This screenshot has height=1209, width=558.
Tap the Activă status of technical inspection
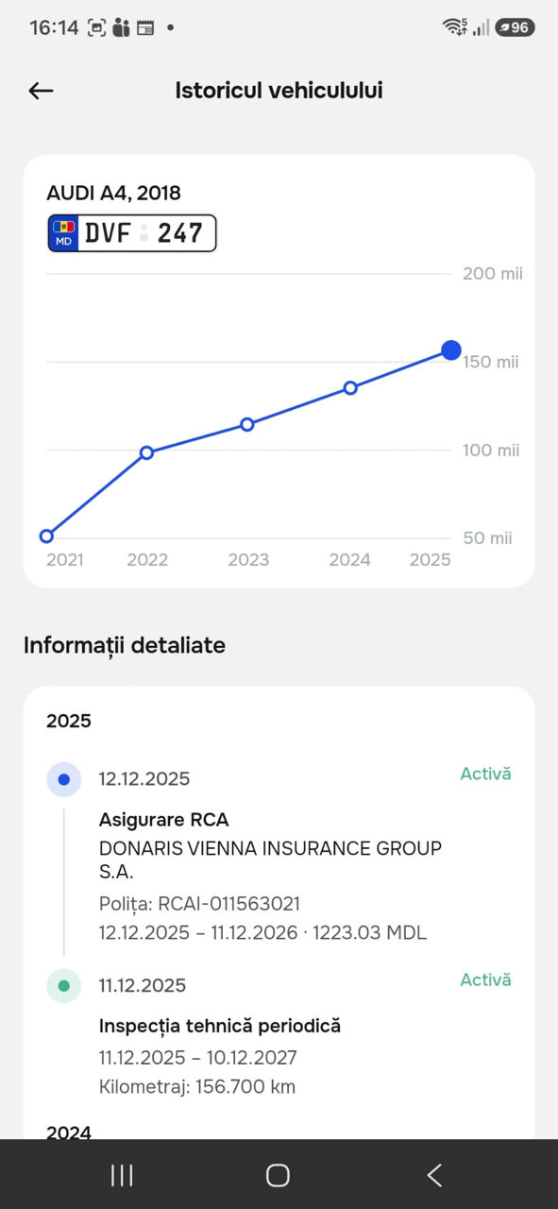pyautogui.click(x=485, y=979)
